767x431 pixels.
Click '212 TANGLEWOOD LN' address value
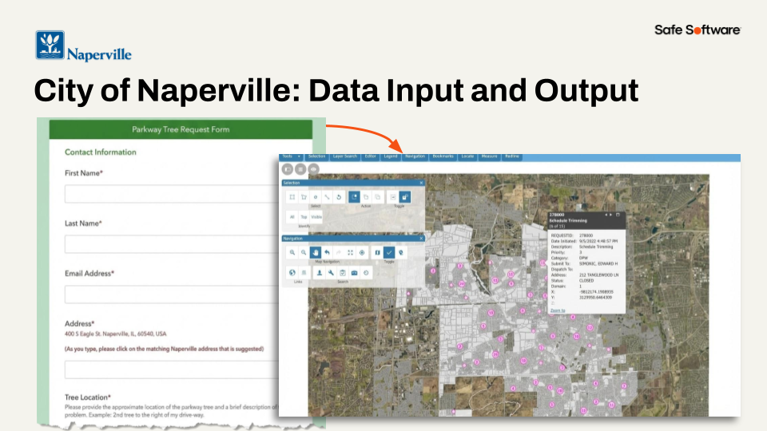coord(598,275)
